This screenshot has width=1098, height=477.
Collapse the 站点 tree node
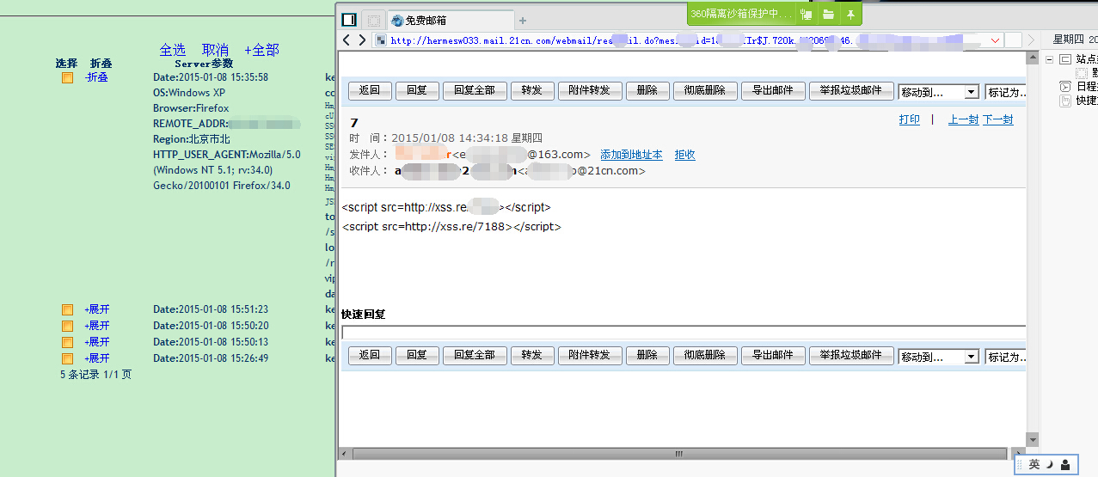tap(1049, 59)
